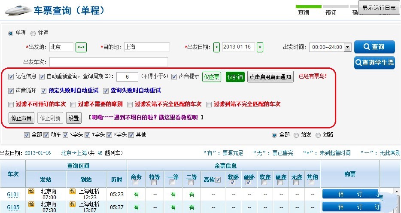
Task: Go to previous departure date arrow
Action: (217, 47)
